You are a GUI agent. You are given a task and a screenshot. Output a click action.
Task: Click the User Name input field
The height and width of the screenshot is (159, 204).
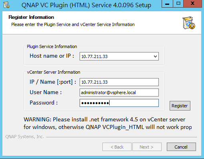coord(119,93)
